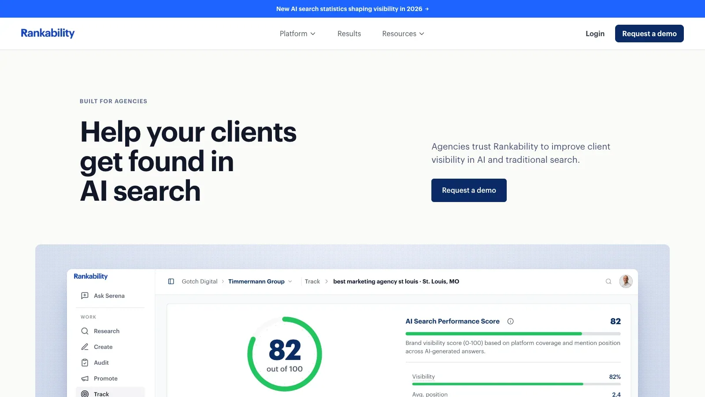Select the Track breadcrumb item
The height and width of the screenshot is (397, 705).
(x=312, y=281)
